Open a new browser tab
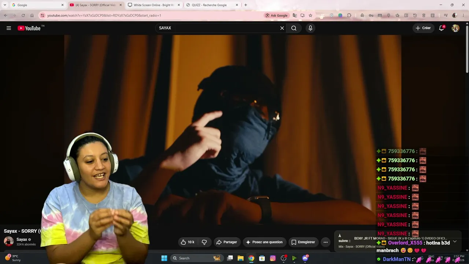Image resolution: width=469 pixels, height=264 pixels. click(x=245, y=5)
